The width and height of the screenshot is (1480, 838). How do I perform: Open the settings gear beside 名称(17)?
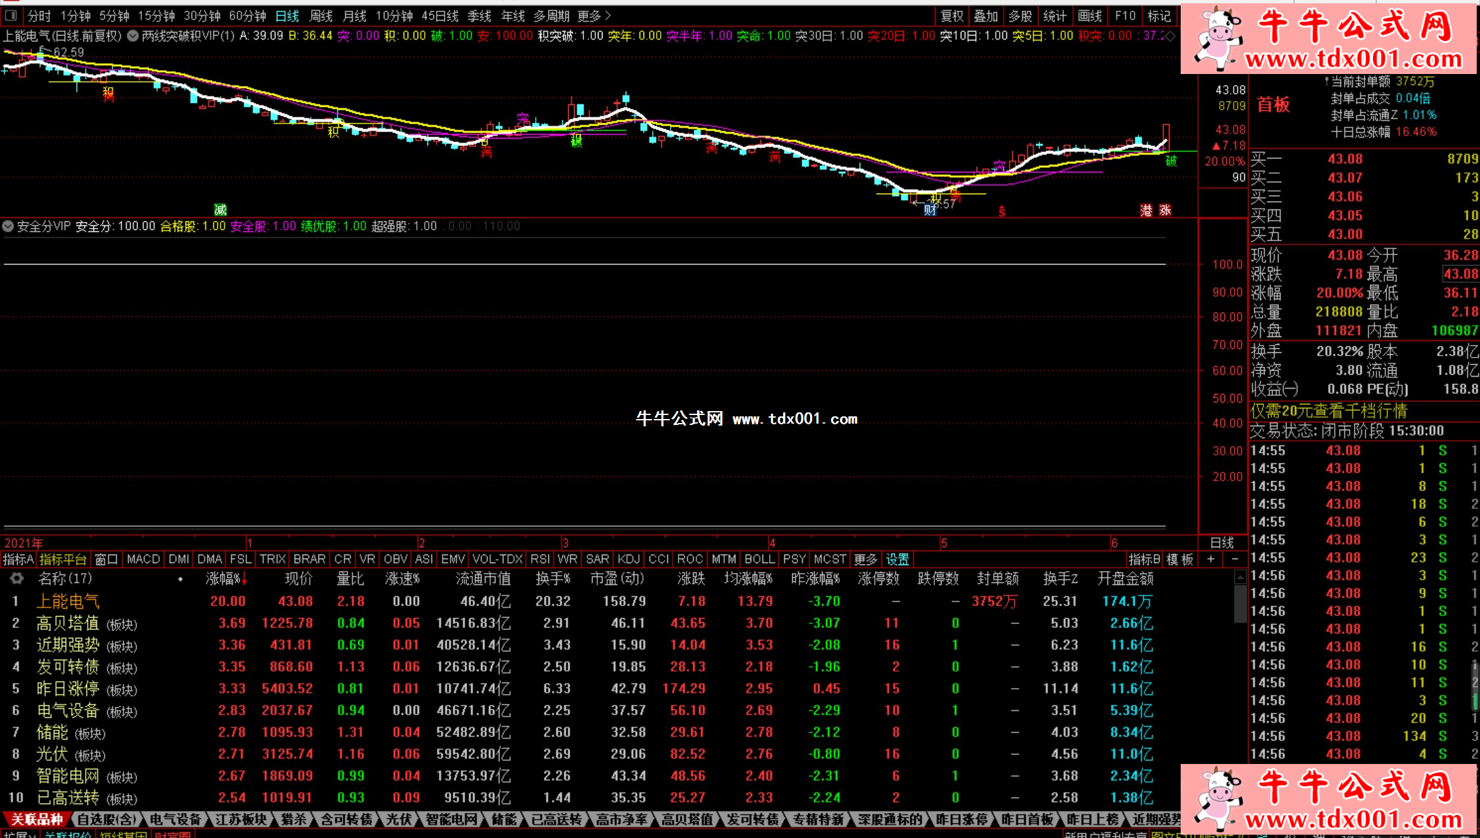(17, 578)
